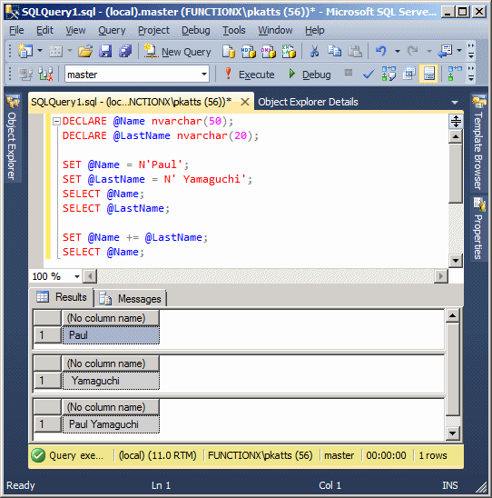Screen dimensions: 492x498
Task: Click the Debug button
Action: click(x=310, y=75)
